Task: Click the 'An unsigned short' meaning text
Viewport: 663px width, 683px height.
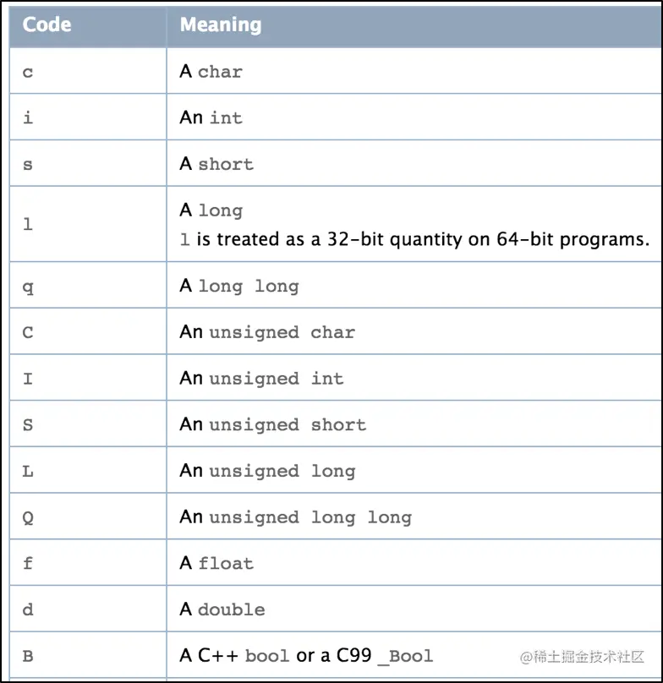Action: 273,424
